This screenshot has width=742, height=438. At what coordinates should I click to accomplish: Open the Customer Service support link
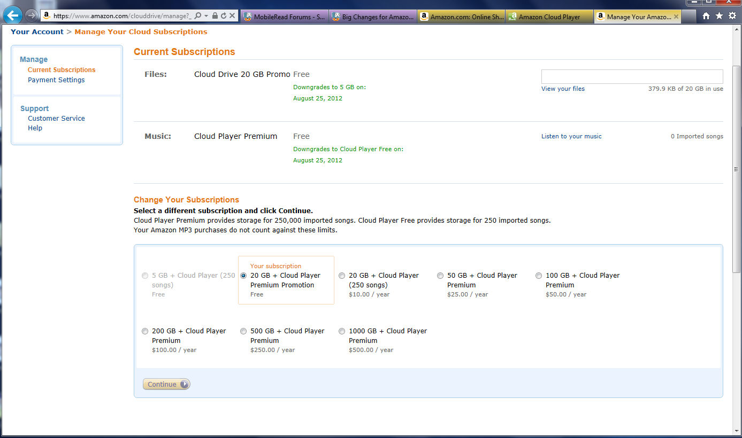56,118
